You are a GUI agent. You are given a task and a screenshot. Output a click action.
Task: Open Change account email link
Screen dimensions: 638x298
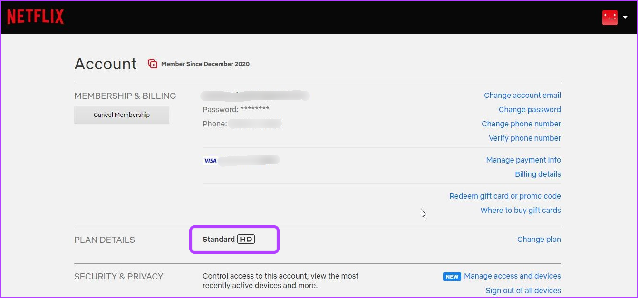[x=522, y=95]
